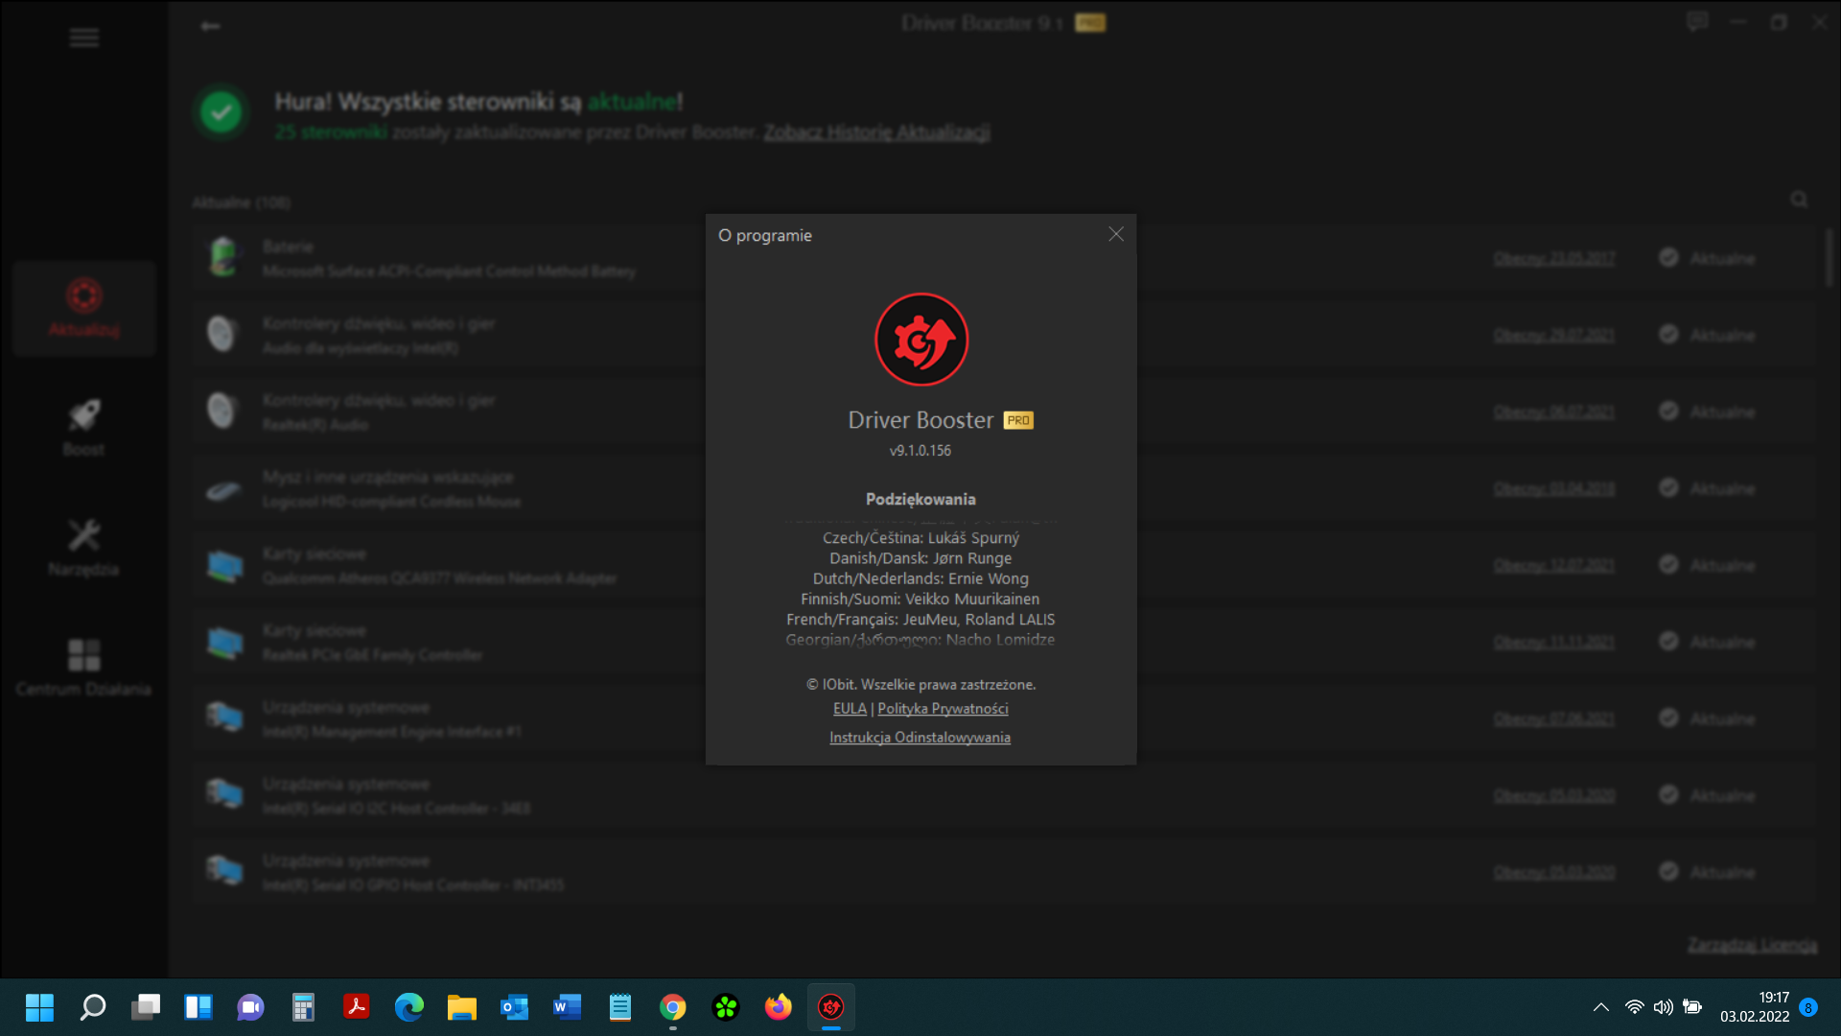Open Boost rocket section in sidebar
The height and width of the screenshot is (1036, 1841).
click(84, 428)
